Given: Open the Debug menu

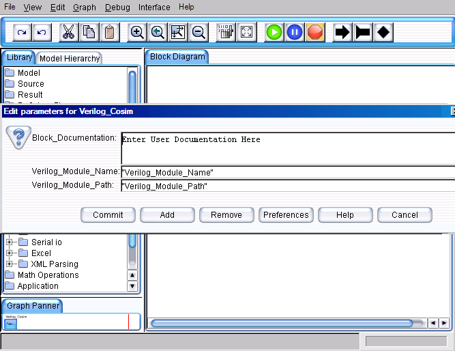Looking at the screenshot, I should [x=117, y=7].
